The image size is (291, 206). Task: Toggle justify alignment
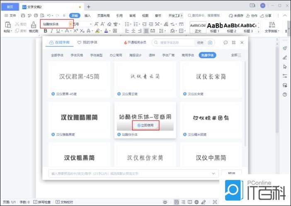(x=146, y=31)
